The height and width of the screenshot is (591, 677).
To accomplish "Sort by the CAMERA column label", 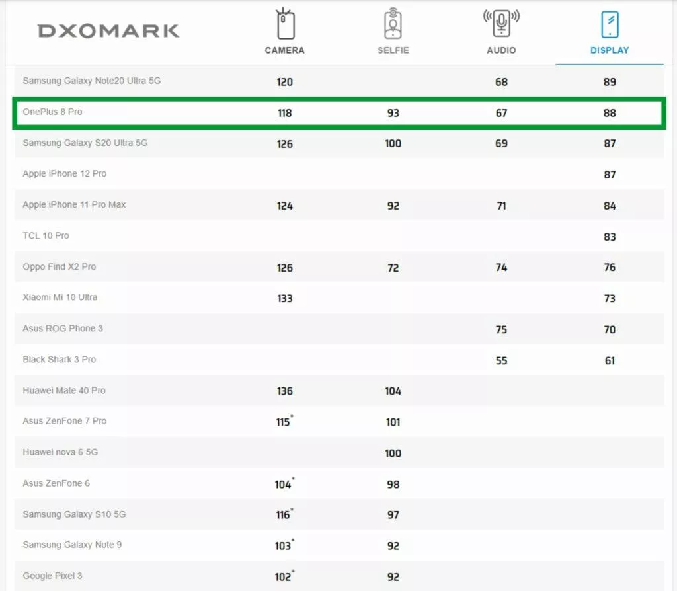I will click(285, 50).
